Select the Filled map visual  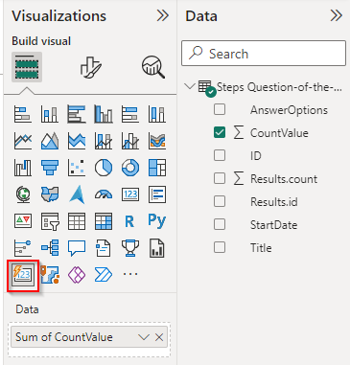[x=50, y=194]
